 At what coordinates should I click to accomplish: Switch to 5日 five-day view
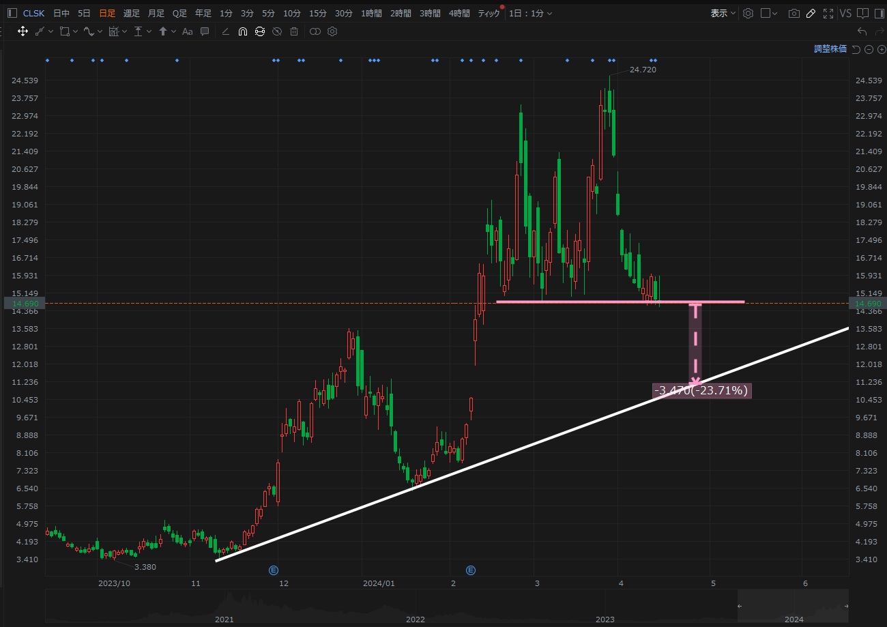[84, 13]
